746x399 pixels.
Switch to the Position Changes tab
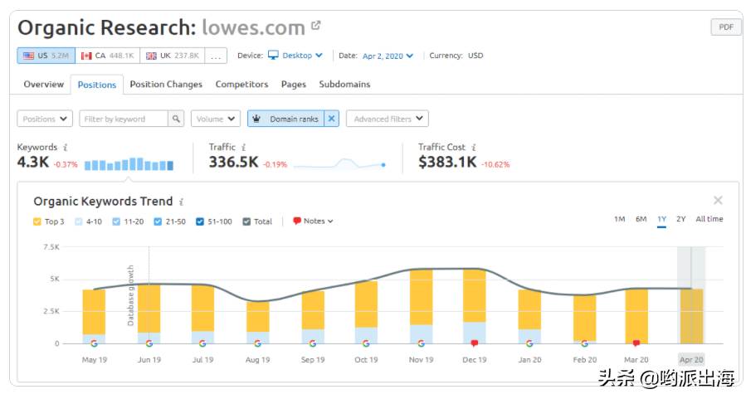166,84
